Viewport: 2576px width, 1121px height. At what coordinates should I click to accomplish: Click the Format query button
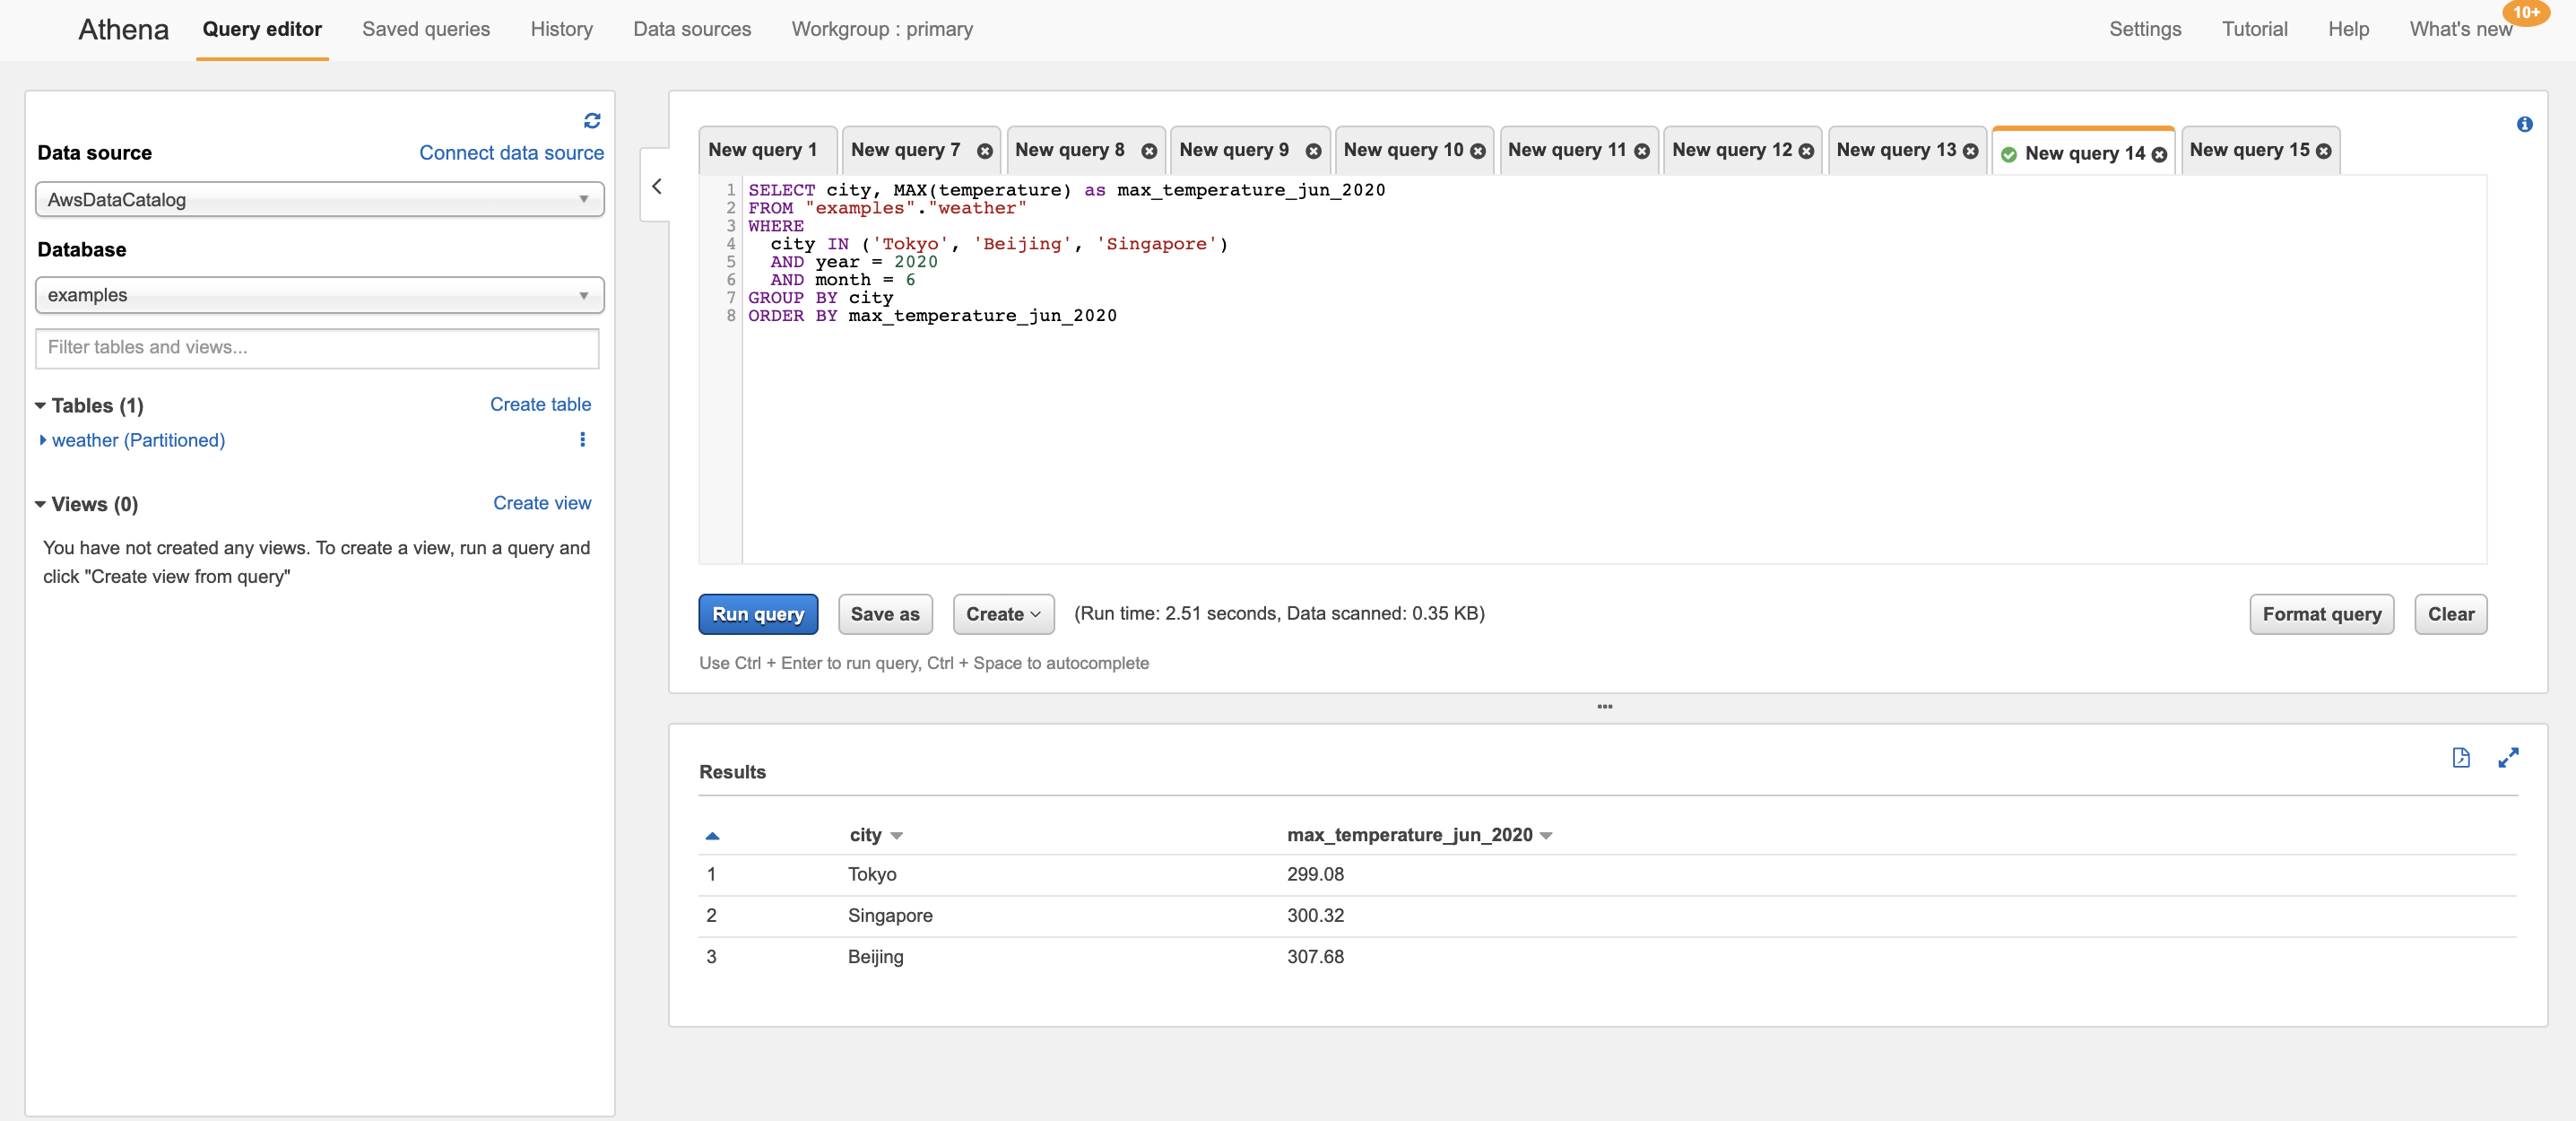[x=2323, y=613]
